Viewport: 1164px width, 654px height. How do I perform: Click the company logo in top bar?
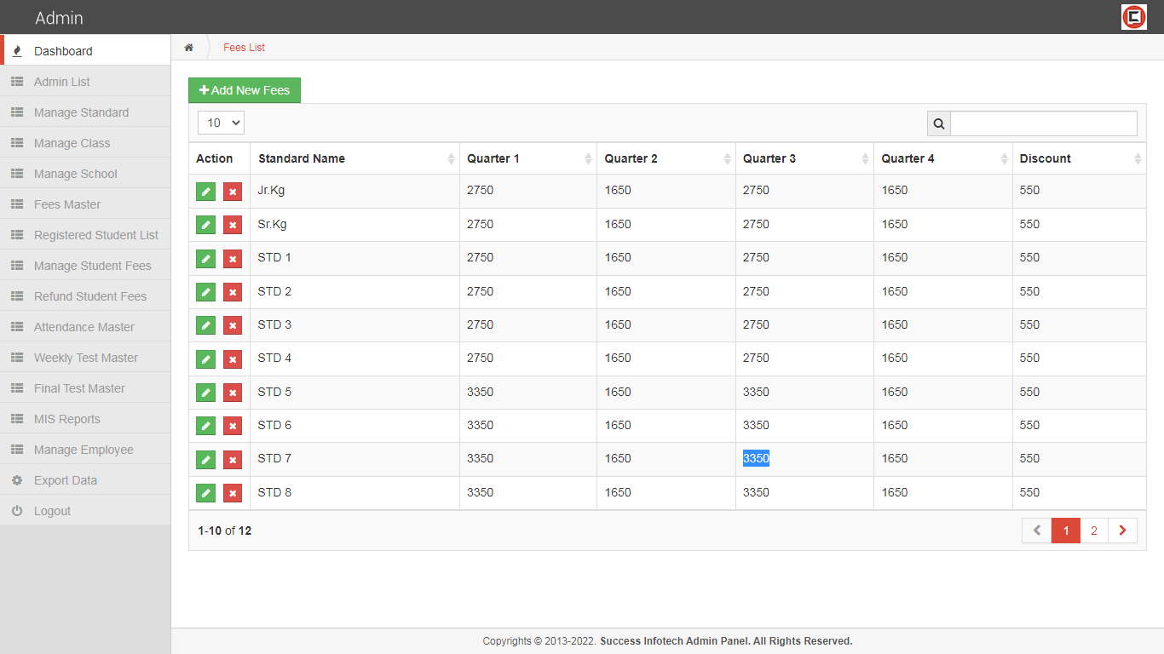click(1133, 17)
